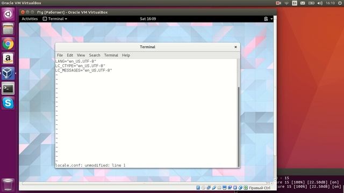Screen dimensions: 344x193
Task: Click the hard disk activity status icon
Action: tap(198, 188)
